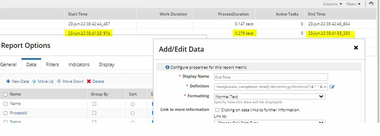
Task: Open the Link to drill path dropdown
Action: [270, 121]
